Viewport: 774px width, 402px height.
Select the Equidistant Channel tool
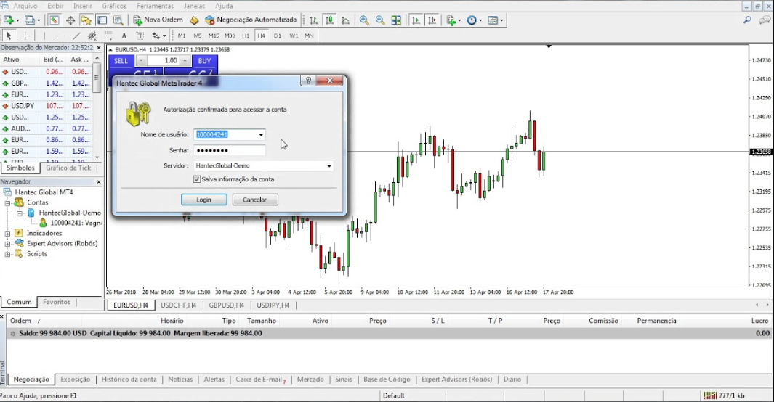pos(92,36)
